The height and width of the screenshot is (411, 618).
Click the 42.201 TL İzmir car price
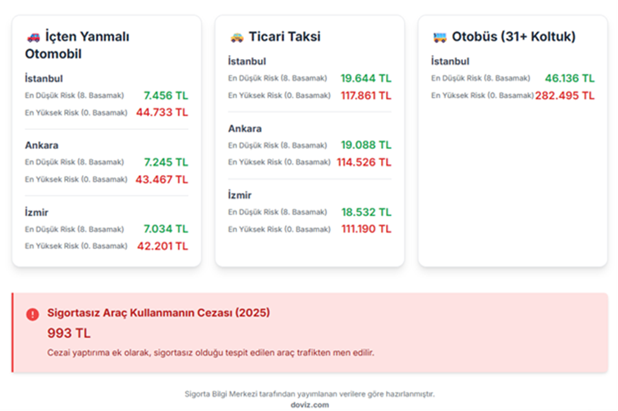(x=162, y=246)
